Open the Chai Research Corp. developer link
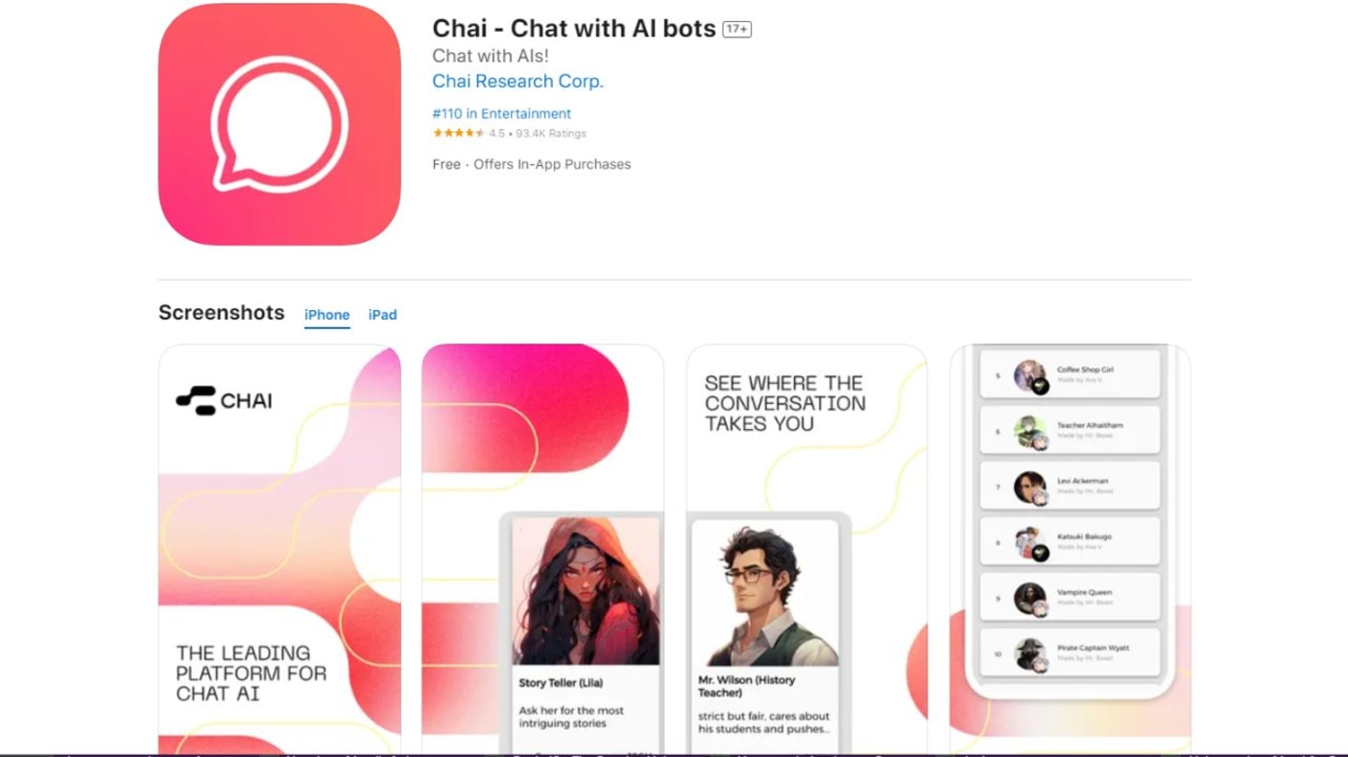 (518, 82)
